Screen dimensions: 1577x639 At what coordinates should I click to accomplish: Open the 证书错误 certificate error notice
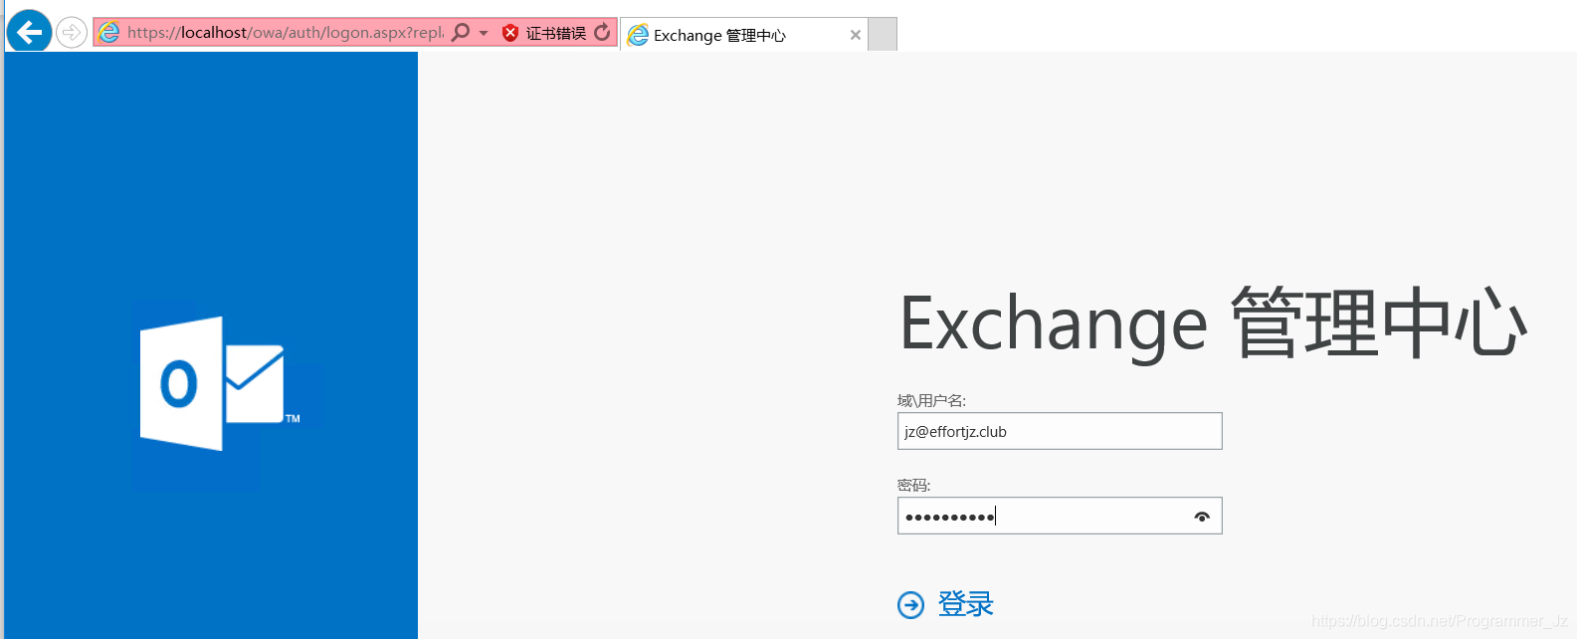[x=555, y=33]
